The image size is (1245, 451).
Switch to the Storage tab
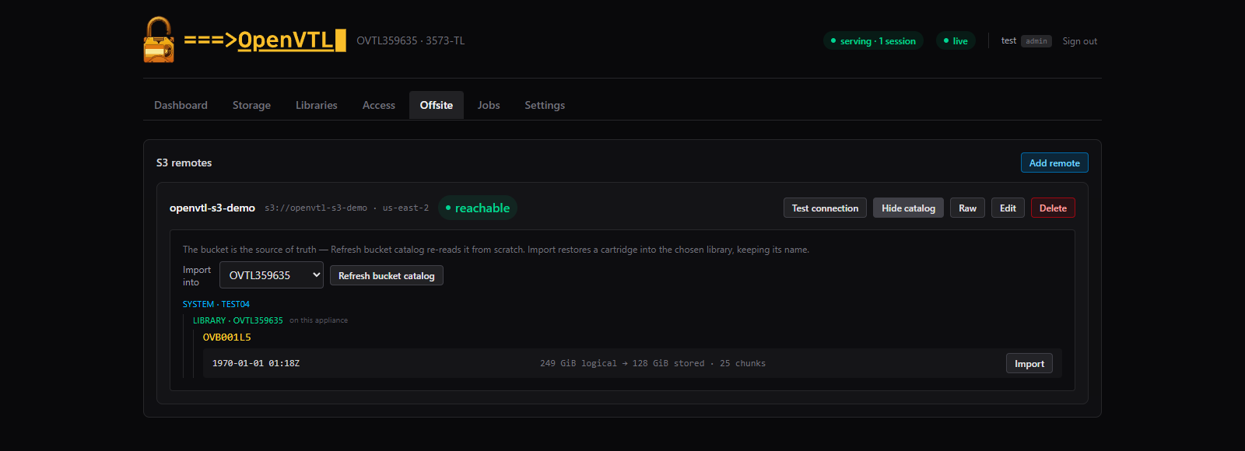pyautogui.click(x=251, y=105)
